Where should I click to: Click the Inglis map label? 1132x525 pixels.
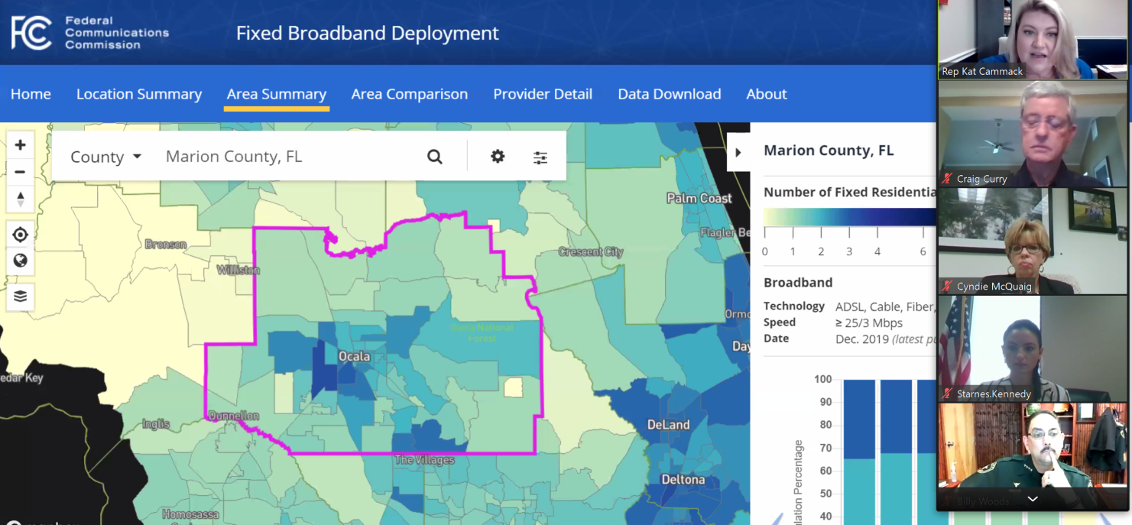pyautogui.click(x=156, y=424)
